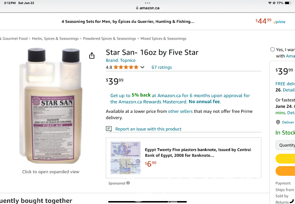The image size is (295, 204).
Task: Click the report issue speech-bubble icon
Action: pos(109,129)
